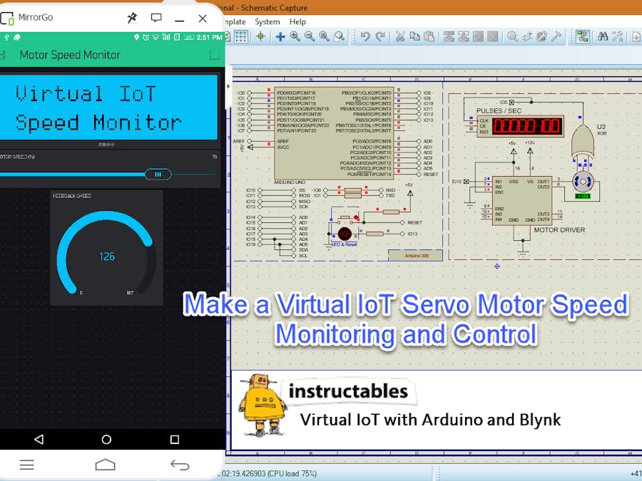
Task: Open the System menu
Action: tap(267, 21)
